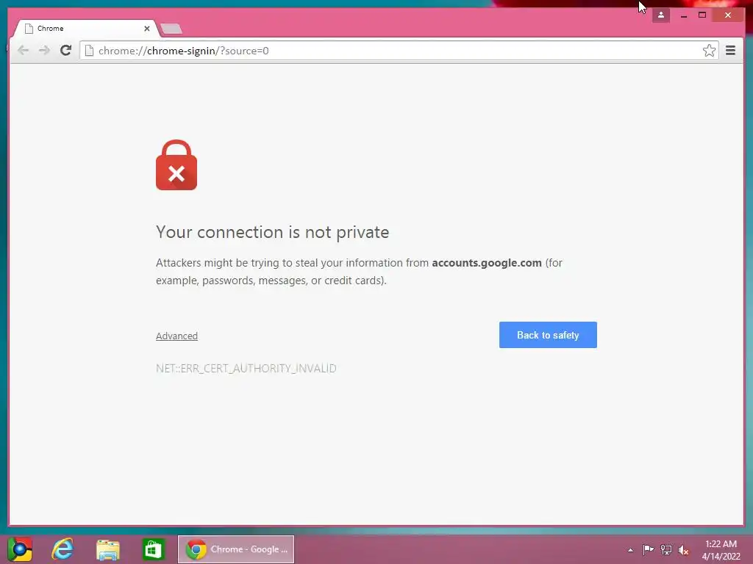Minimize the Chrome window

(683, 15)
